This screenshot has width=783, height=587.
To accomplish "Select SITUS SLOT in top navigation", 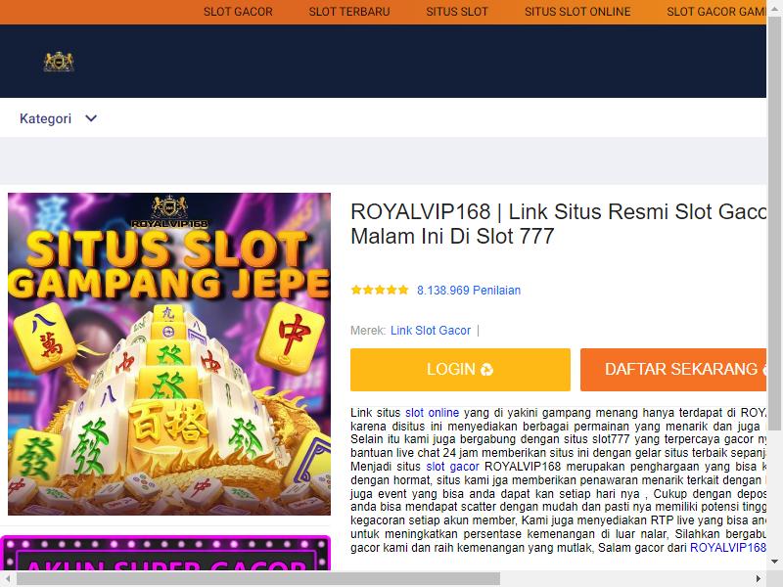I will click(x=457, y=12).
